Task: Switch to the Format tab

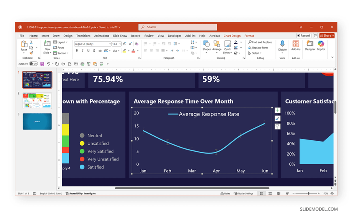Action: click(249, 36)
